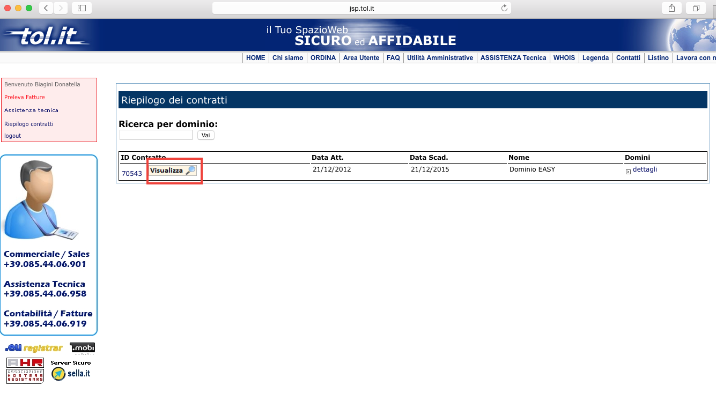Open the ASSISTENZA Tecnica menu item
Image resolution: width=716 pixels, height=400 pixels.
pyautogui.click(x=513, y=58)
